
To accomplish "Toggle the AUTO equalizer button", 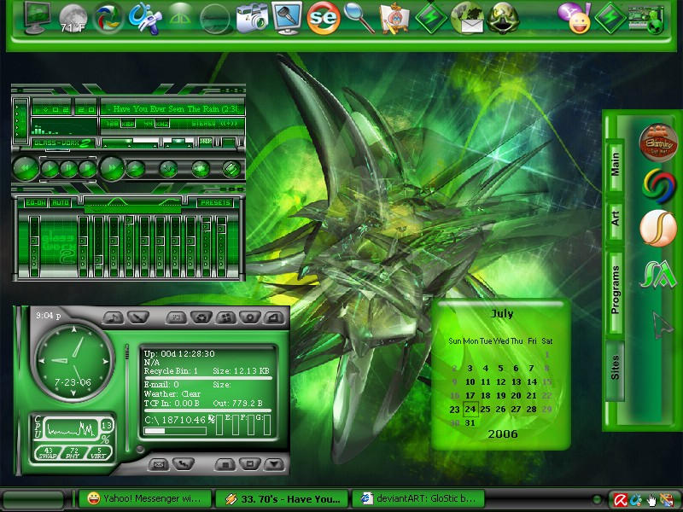I will (60, 203).
